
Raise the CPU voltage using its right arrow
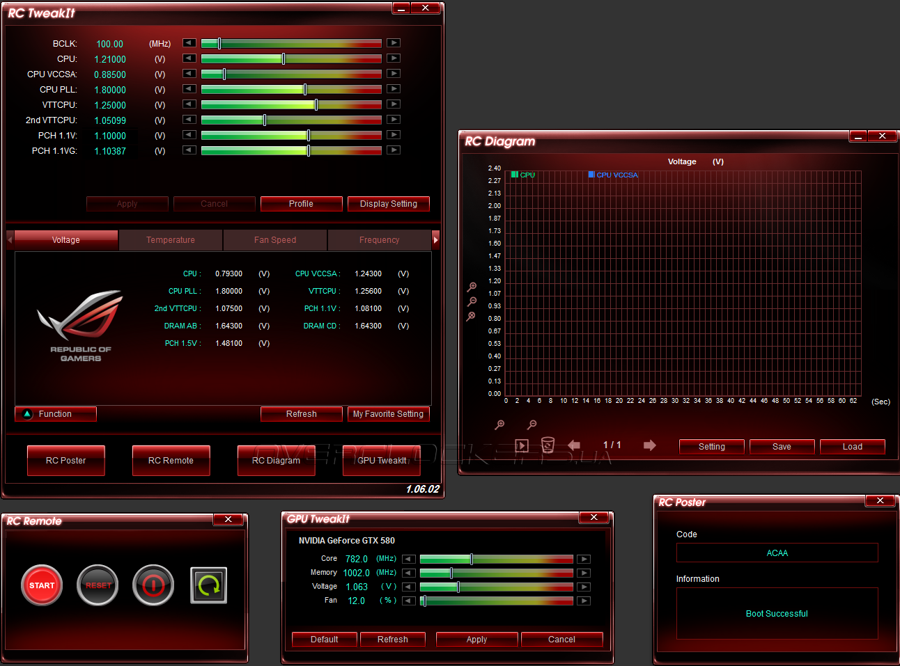pyautogui.click(x=394, y=58)
